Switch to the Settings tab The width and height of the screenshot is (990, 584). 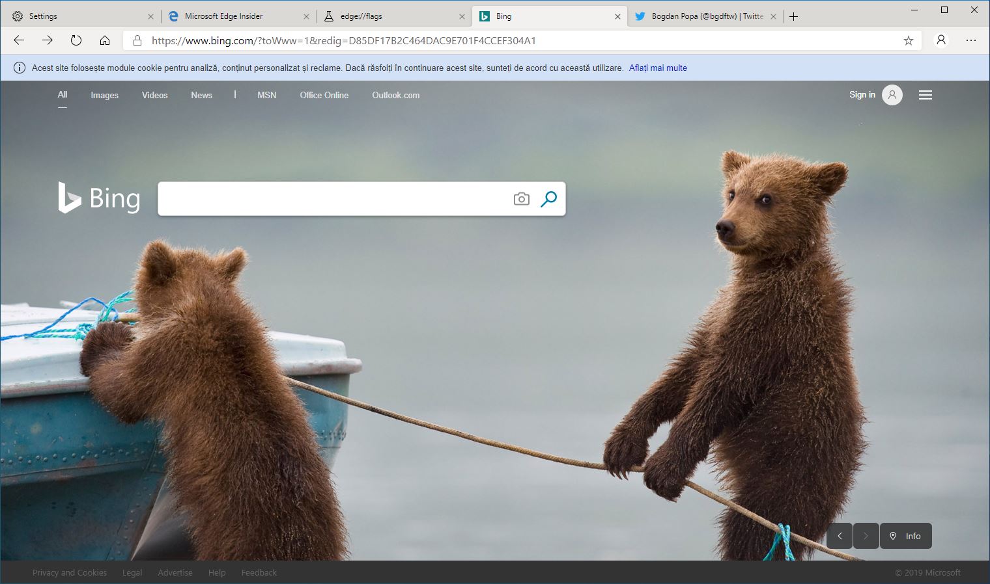click(x=81, y=16)
